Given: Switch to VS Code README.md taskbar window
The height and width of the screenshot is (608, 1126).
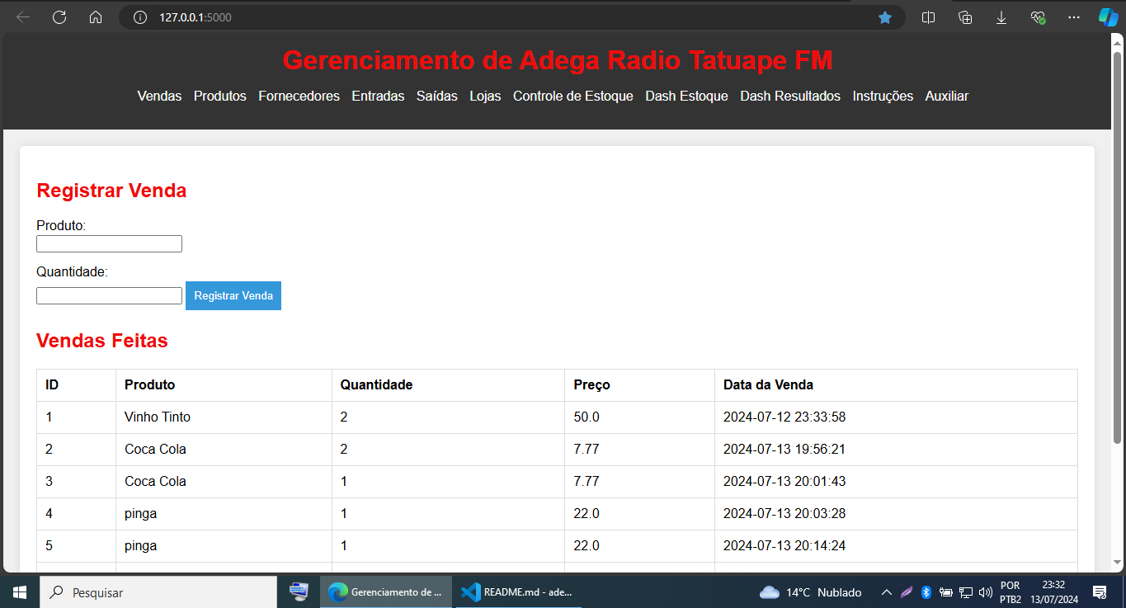Looking at the screenshot, I should click(518, 592).
